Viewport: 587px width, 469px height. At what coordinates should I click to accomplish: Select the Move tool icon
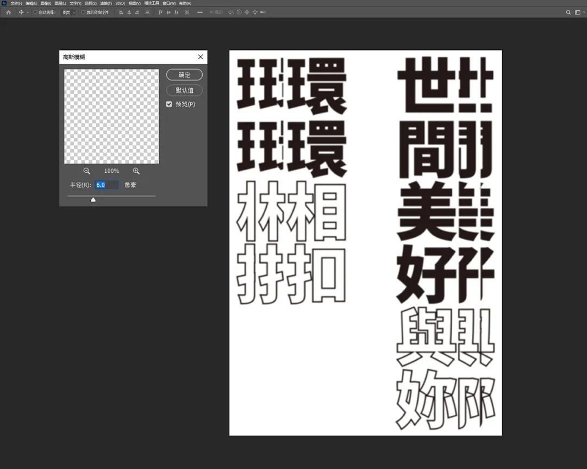point(21,12)
